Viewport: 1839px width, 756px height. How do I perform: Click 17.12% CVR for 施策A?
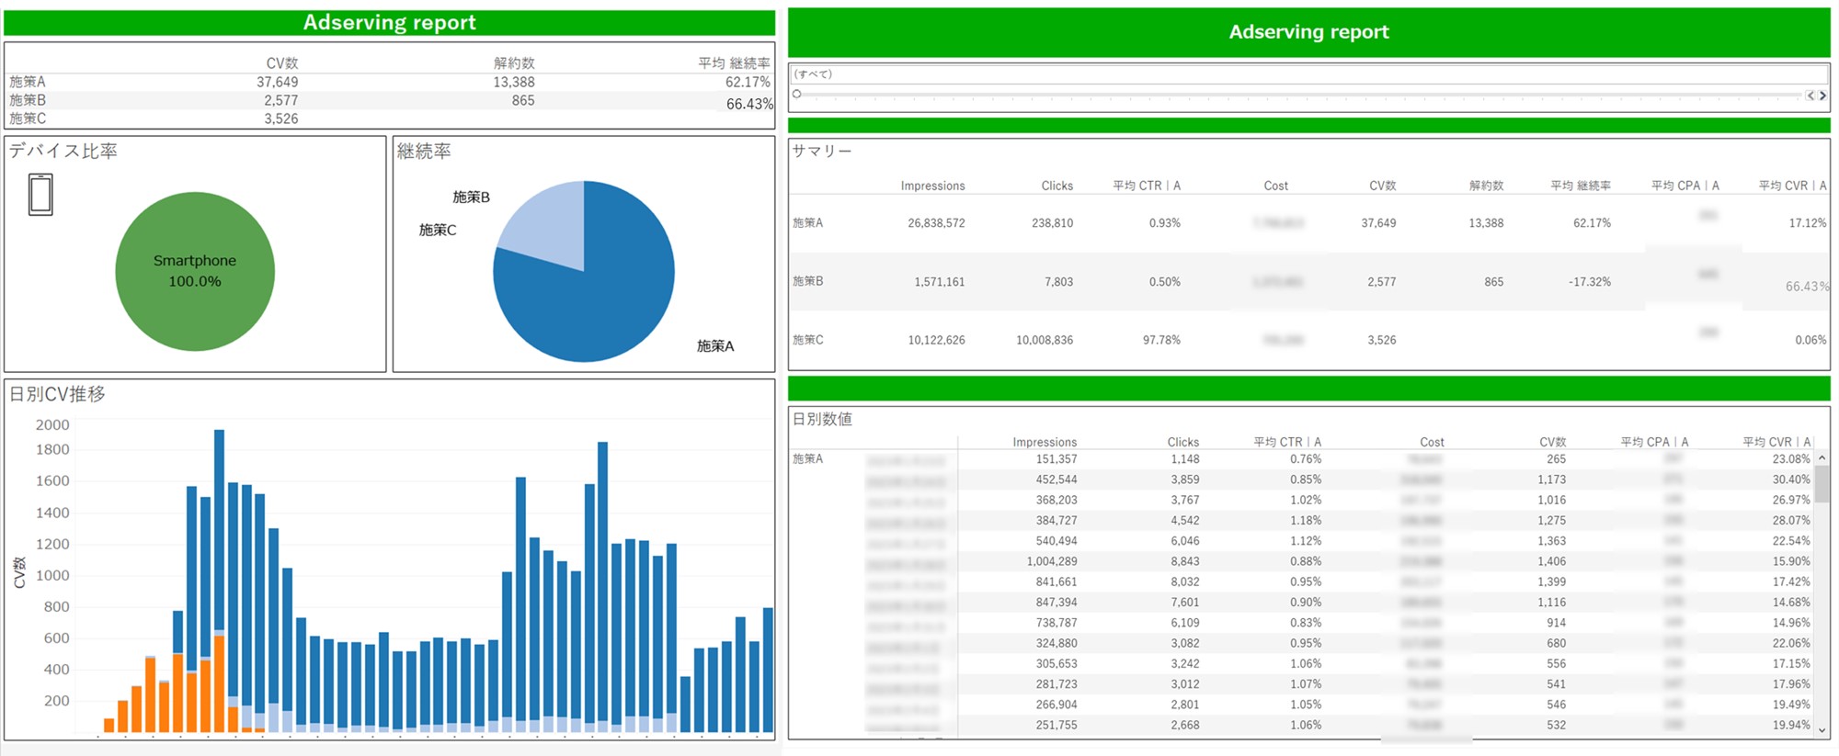(x=1808, y=222)
